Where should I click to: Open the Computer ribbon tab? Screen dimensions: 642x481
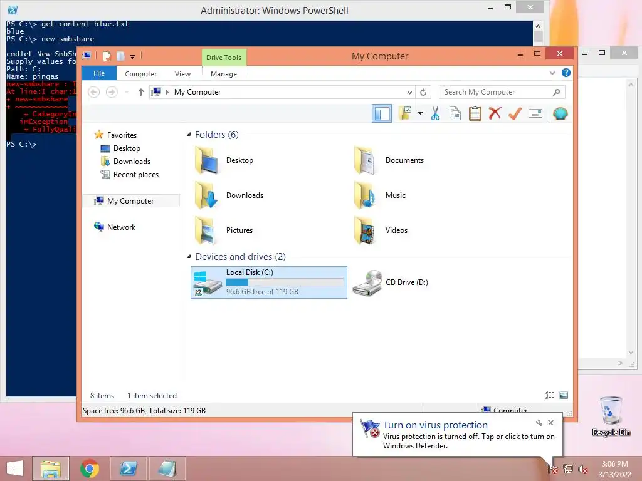pos(141,74)
